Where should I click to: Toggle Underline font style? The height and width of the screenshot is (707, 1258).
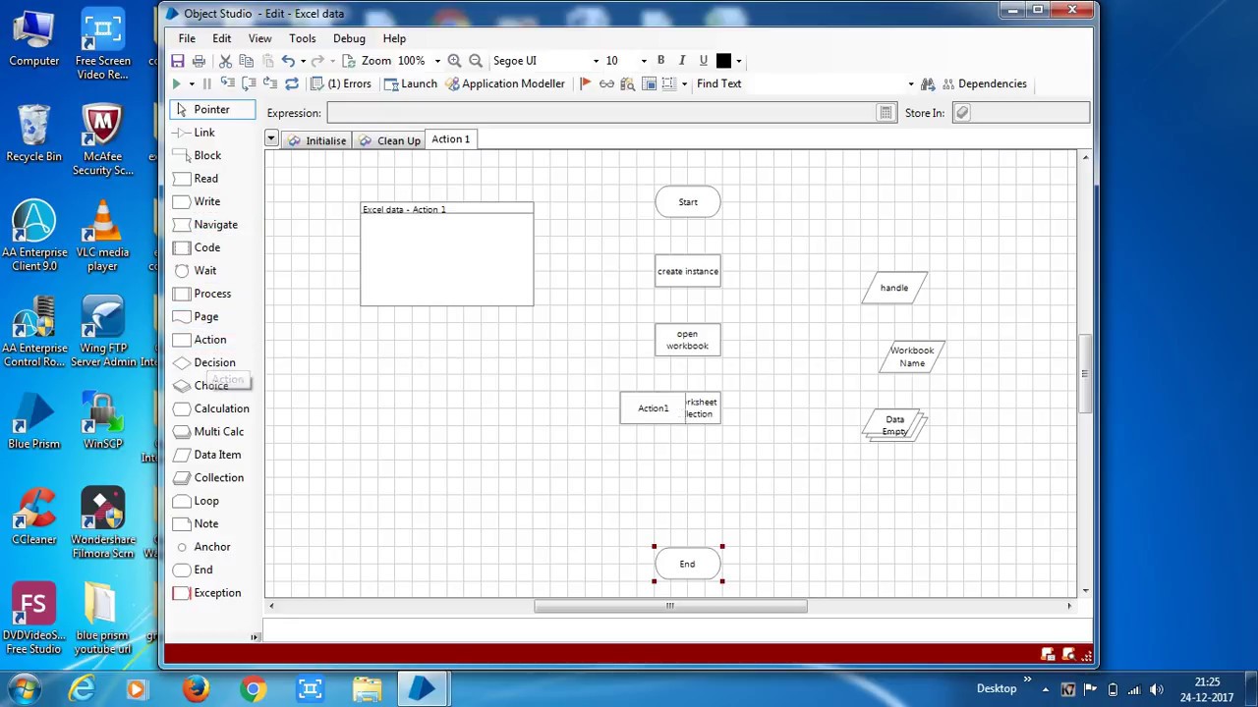(703, 61)
